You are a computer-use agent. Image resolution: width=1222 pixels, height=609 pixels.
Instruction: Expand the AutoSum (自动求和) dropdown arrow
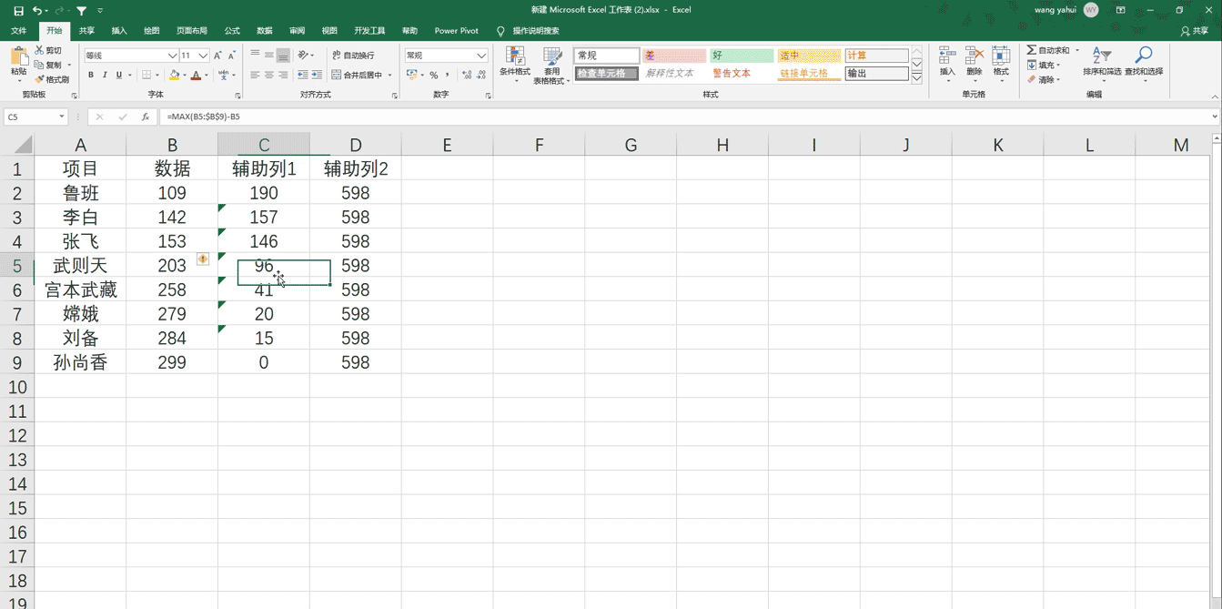pyautogui.click(x=1077, y=51)
